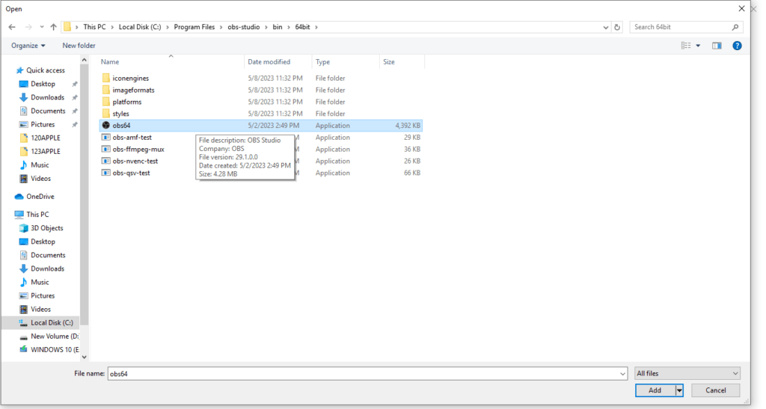Select obs-nvenc-test file icon
Viewport: 766px width, 409px height.
[106, 161]
